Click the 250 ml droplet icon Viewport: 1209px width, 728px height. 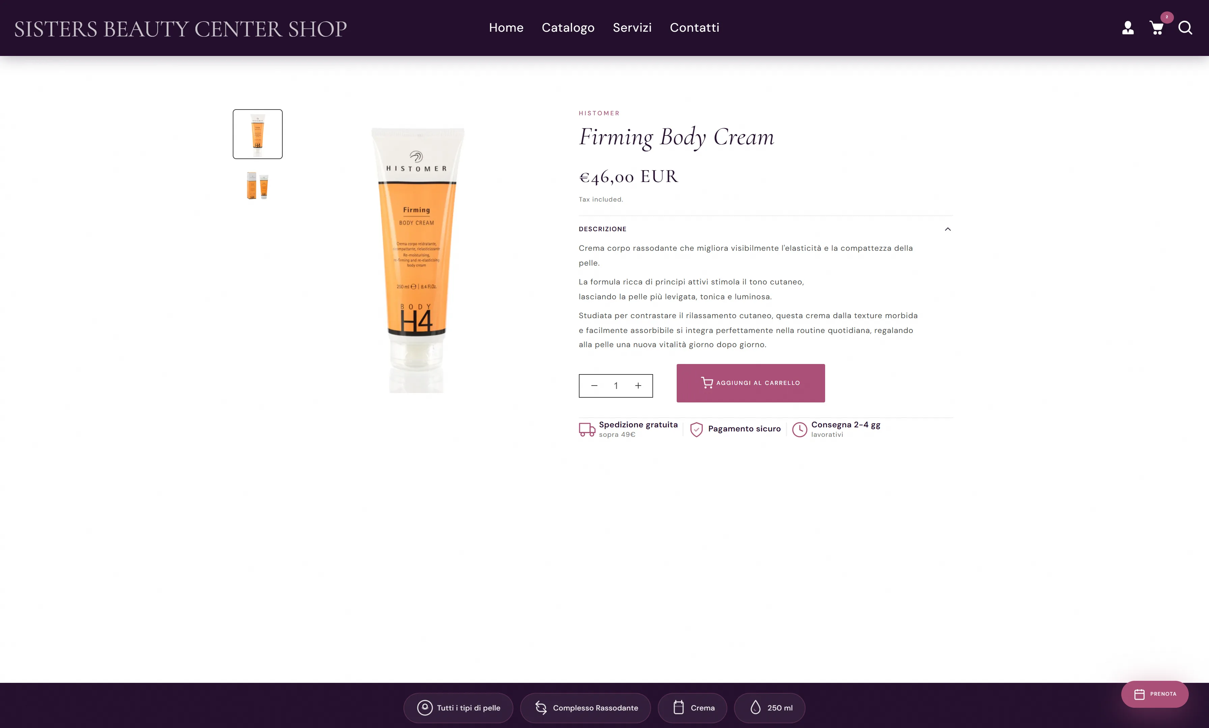click(756, 707)
